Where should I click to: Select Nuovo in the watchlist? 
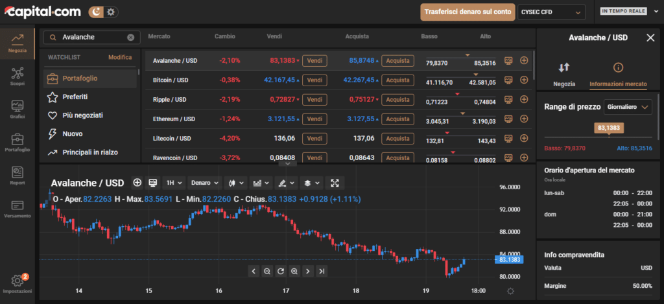pyautogui.click(x=90, y=134)
